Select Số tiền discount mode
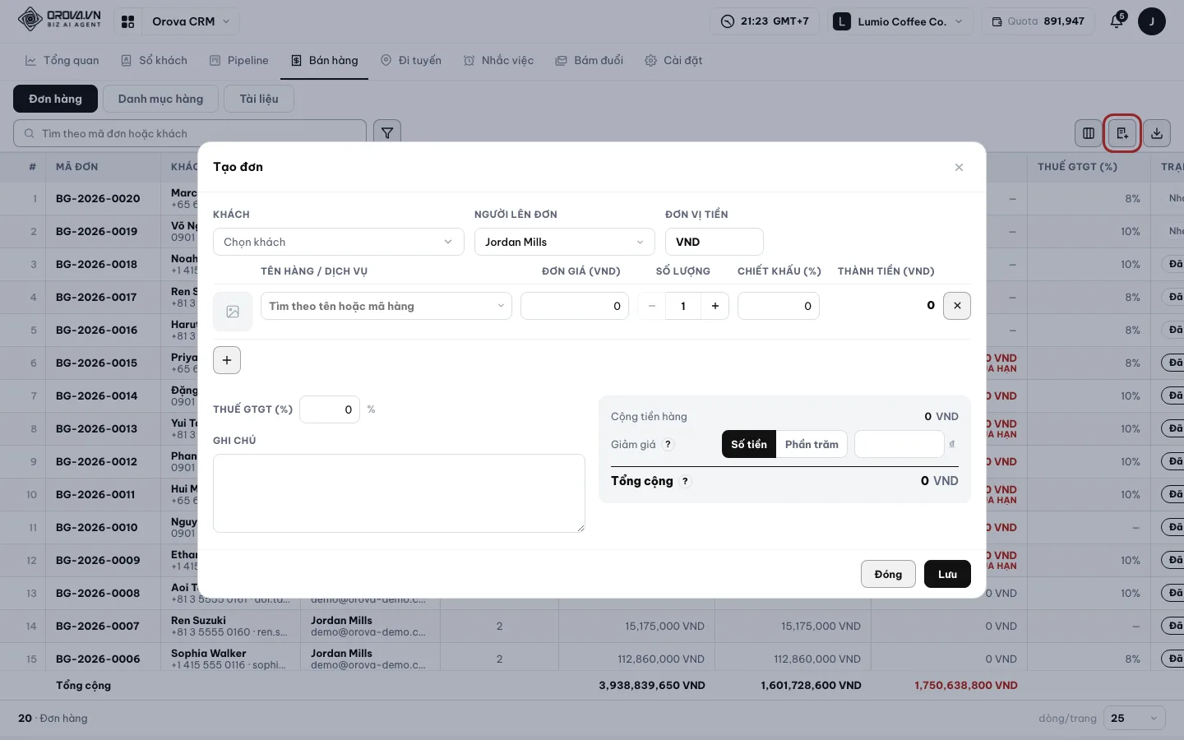Viewport: 1184px width, 740px height. tap(749, 444)
